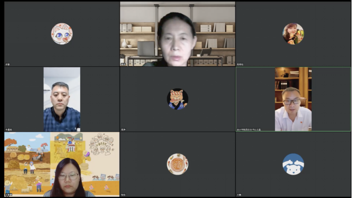The image size is (352, 198).
Task: Select the video of man in white shirt
Action: (x=293, y=99)
